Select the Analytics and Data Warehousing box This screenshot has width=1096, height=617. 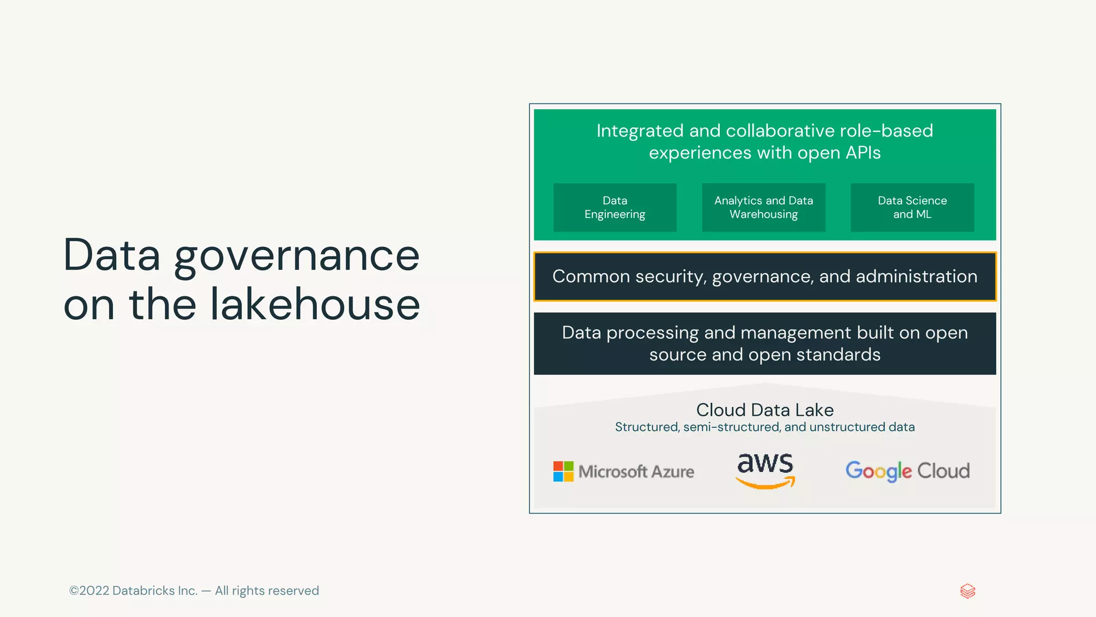[x=764, y=207]
